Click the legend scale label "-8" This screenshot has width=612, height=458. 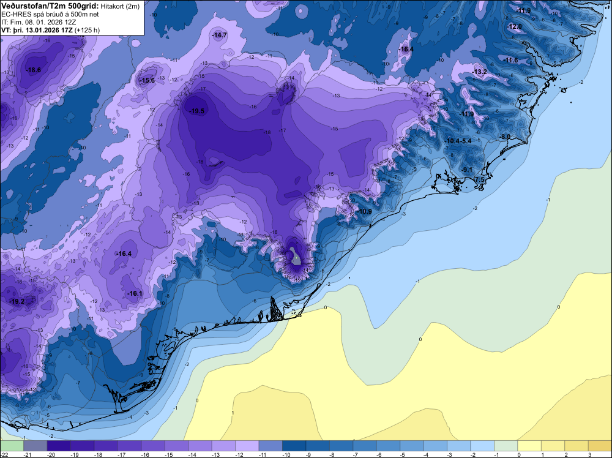coord(332,454)
